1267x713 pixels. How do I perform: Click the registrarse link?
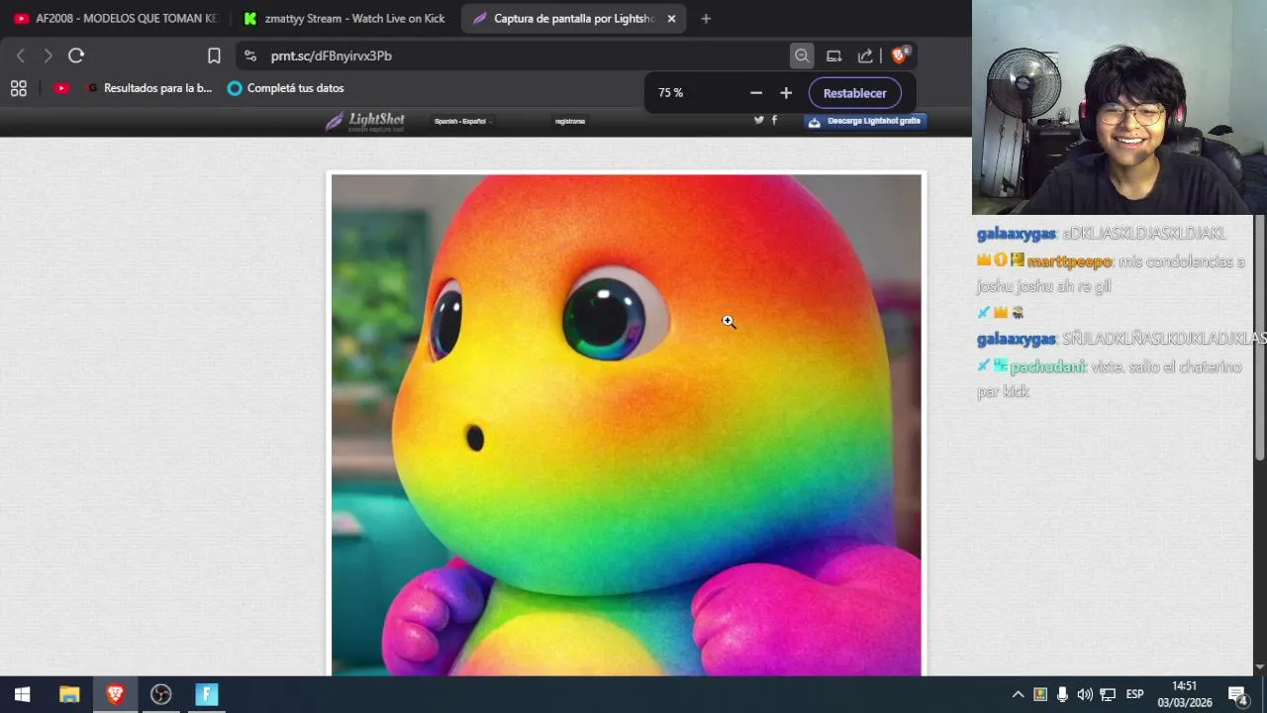click(570, 121)
